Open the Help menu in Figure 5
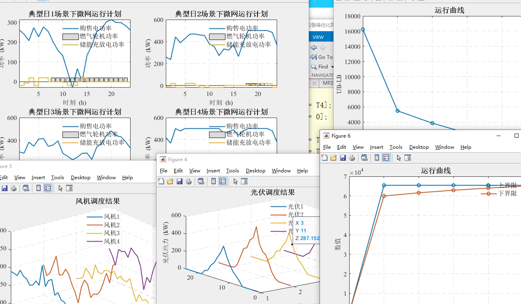The width and height of the screenshot is (521, 304). (127, 178)
